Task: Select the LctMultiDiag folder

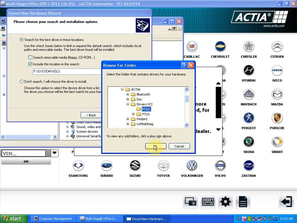Action: [x=145, y=124]
